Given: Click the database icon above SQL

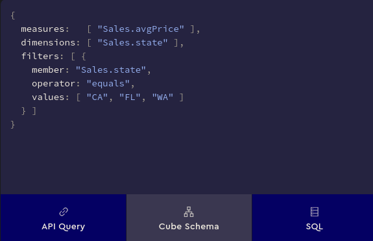Looking at the screenshot, I should pos(315,212).
